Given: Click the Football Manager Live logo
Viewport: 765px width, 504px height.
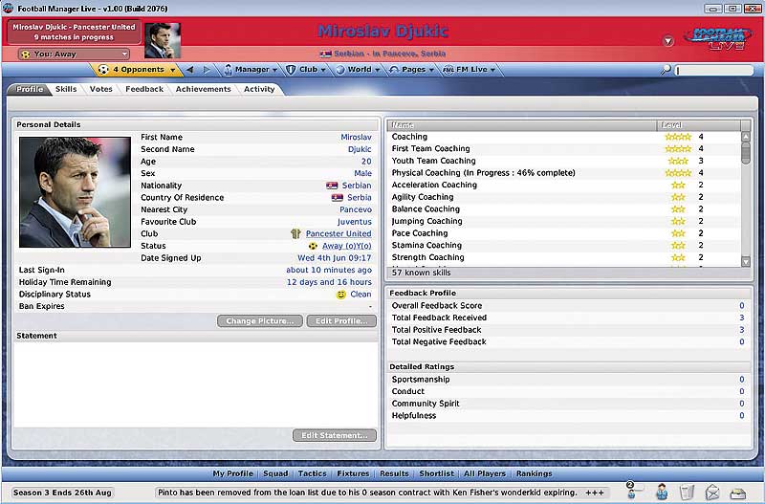Looking at the screenshot, I should tap(718, 38).
